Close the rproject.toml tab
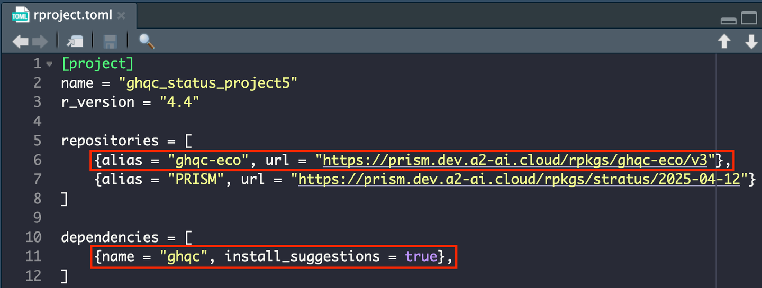This screenshot has height=288, width=762. [x=121, y=15]
